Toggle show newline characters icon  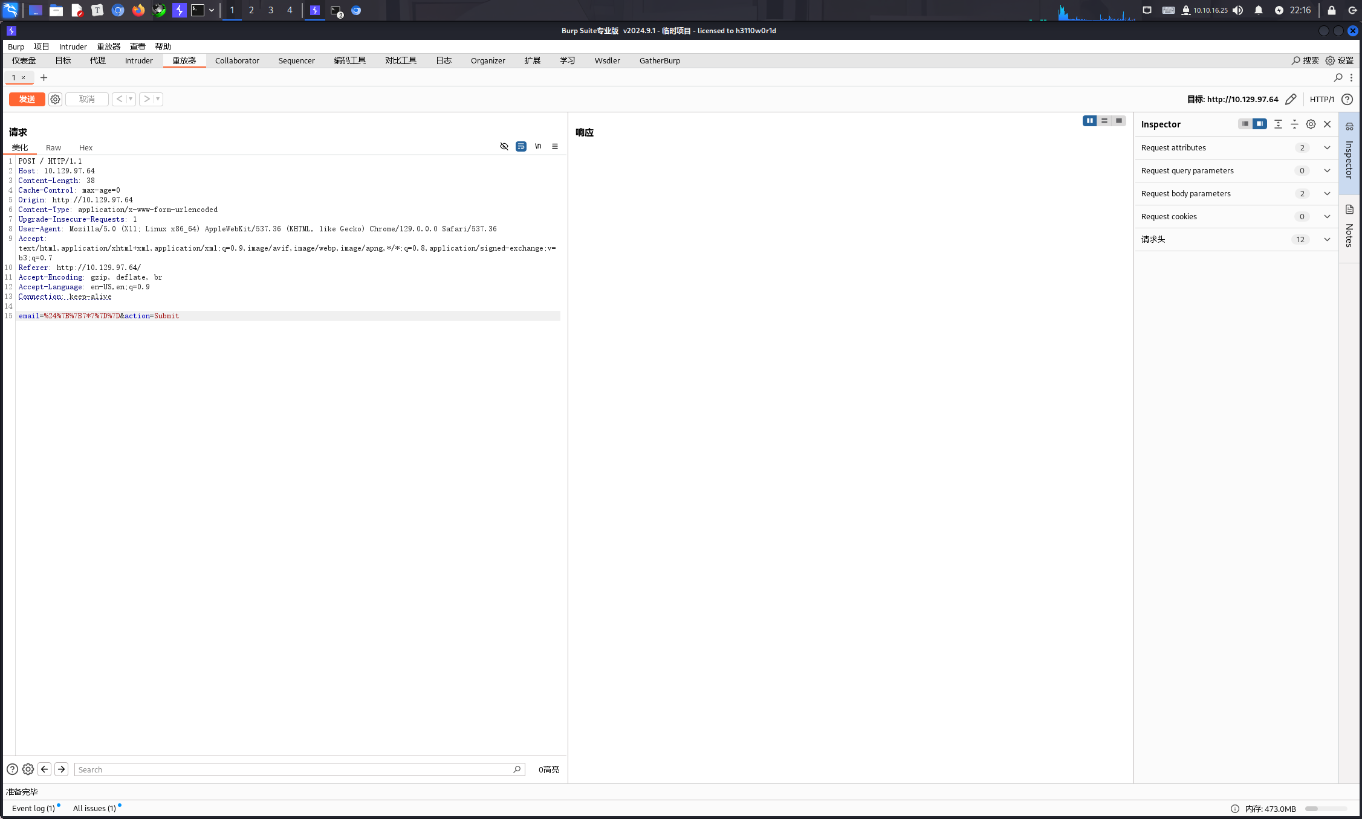tap(537, 146)
